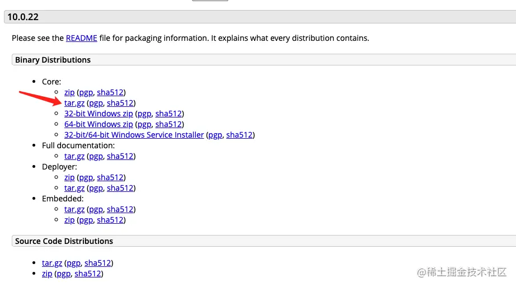
Task: Click the 10.0.22 version heading
Action: point(23,17)
